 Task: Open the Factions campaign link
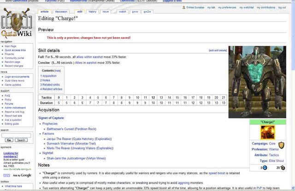click(48, 133)
